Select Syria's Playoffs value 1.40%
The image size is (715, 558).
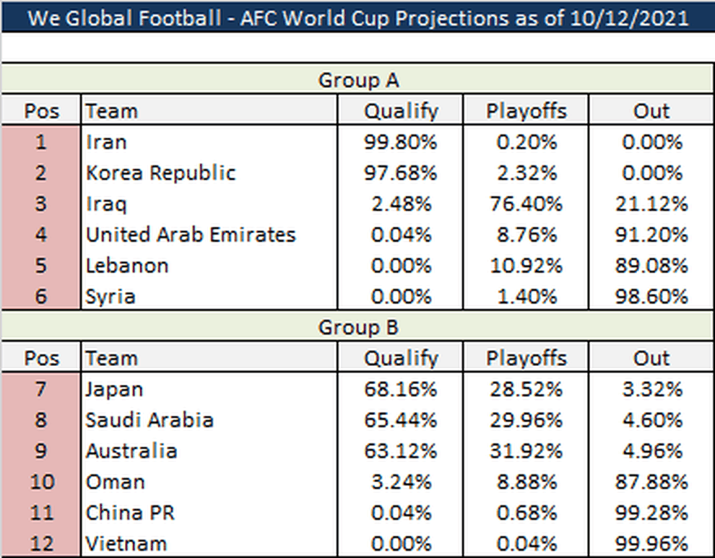coord(526,296)
